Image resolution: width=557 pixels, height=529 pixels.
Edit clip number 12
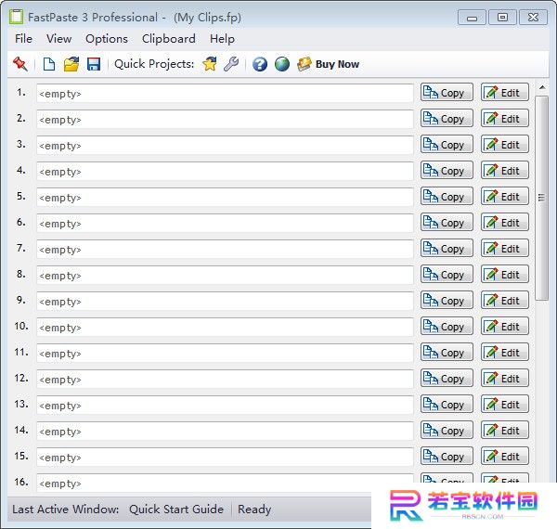tap(505, 378)
